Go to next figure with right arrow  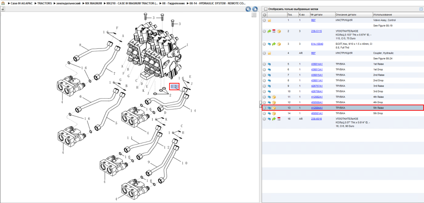(x=255, y=9)
